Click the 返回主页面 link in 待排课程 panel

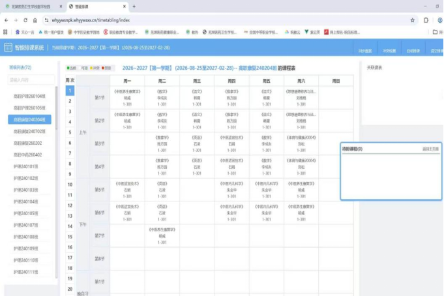click(430, 149)
